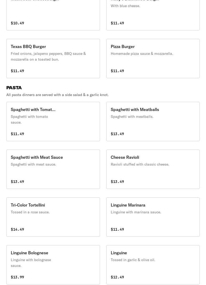Open Spaghetti with Meatballs item
This screenshot has height=285, width=206.
(x=153, y=121)
